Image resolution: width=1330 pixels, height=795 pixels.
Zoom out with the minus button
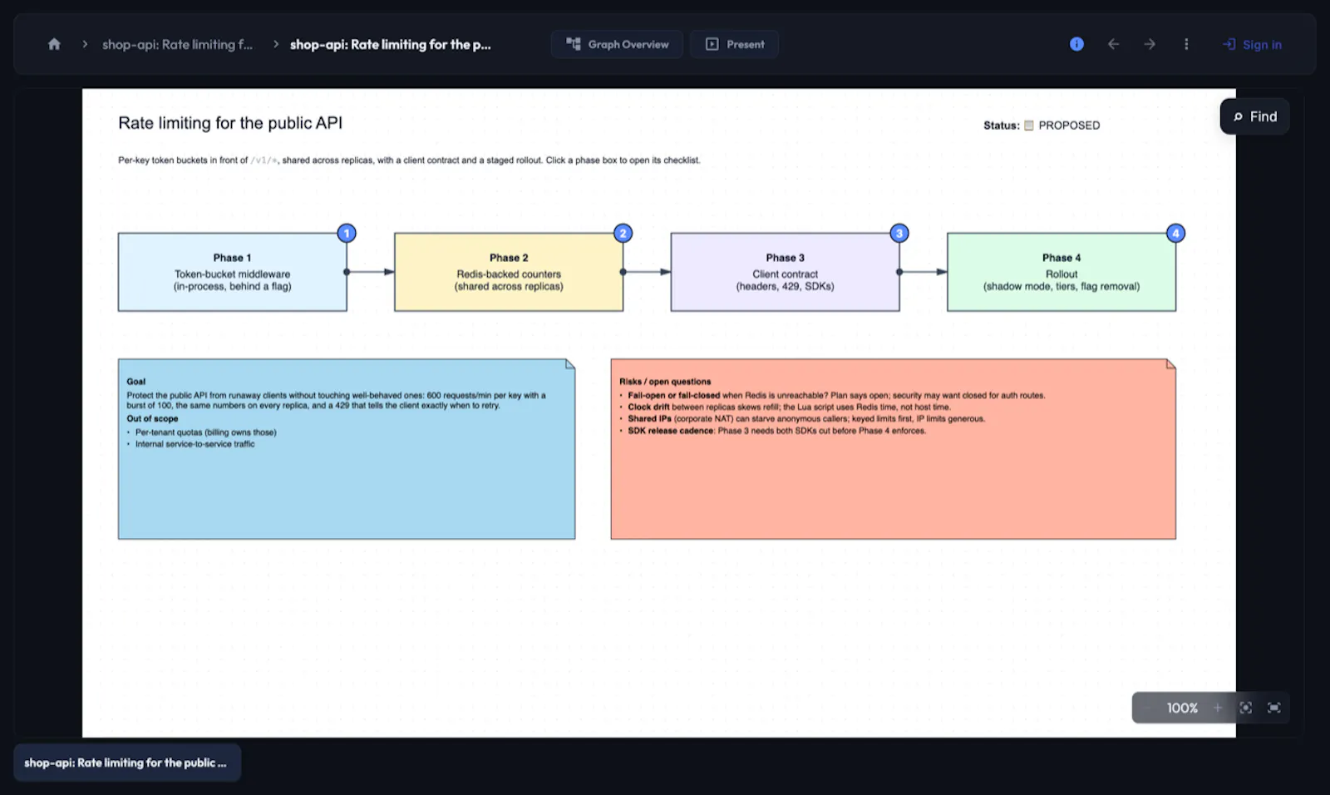tap(1147, 708)
